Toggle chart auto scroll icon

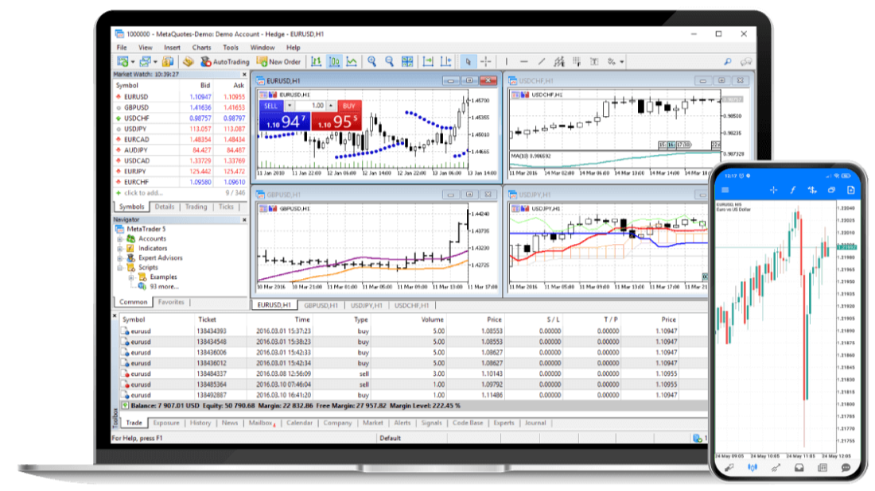pyautogui.click(x=428, y=62)
